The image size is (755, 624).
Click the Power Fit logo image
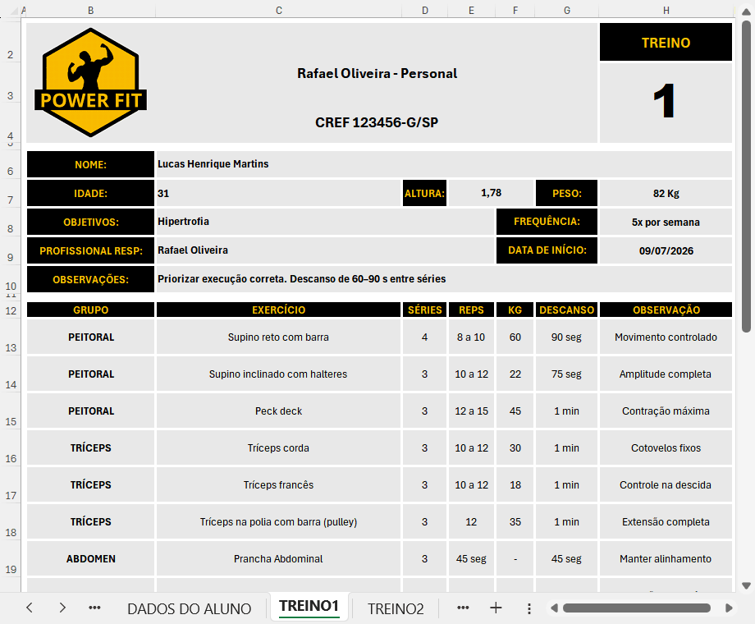tap(90, 82)
